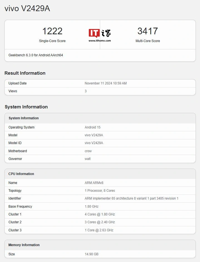The width and height of the screenshot is (200, 262).
Task: Click the System Information table header
Action: tap(24, 118)
